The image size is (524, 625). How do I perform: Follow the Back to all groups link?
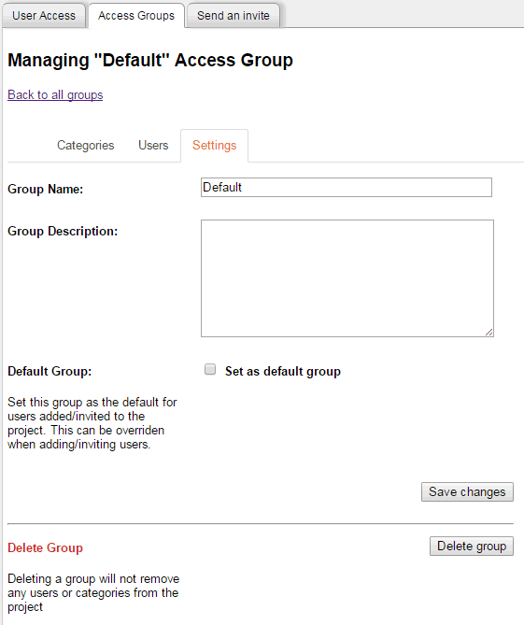point(55,95)
